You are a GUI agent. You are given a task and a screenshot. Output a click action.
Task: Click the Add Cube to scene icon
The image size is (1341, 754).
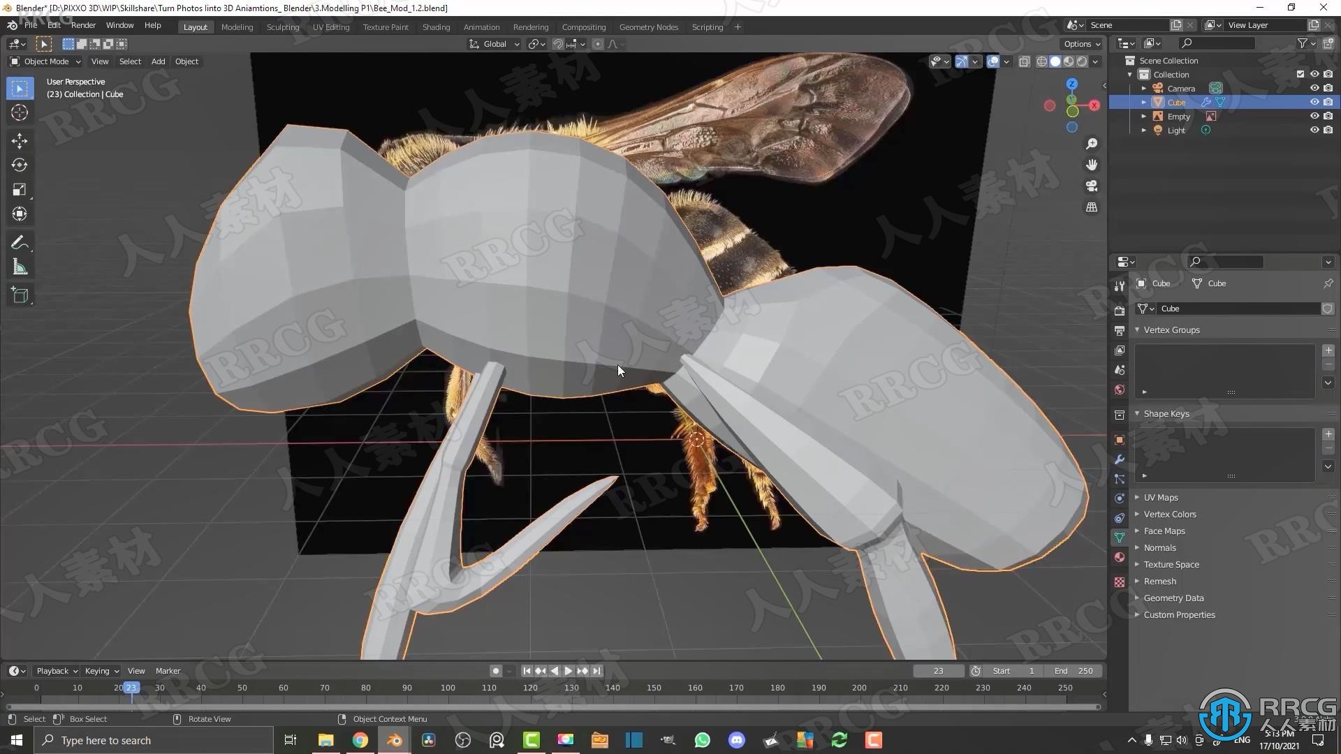pos(20,295)
